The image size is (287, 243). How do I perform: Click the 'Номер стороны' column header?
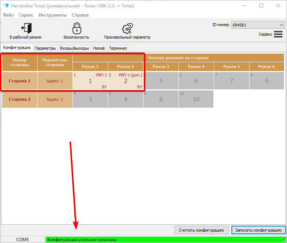pyautogui.click(x=20, y=62)
